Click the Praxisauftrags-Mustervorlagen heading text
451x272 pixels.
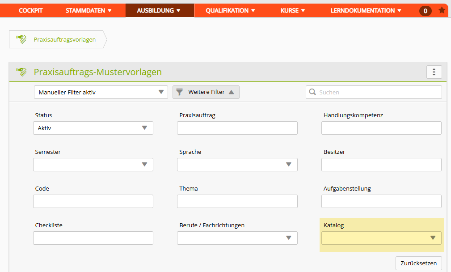[x=98, y=72]
